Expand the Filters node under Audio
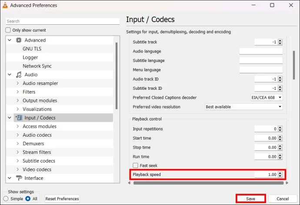This screenshot has height=205, width=300. click(18, 92)
